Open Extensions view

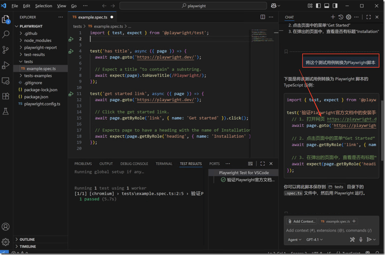[5, 96]
